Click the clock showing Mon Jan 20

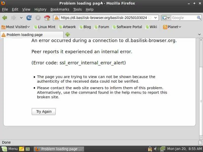click(x=184, y=149)
